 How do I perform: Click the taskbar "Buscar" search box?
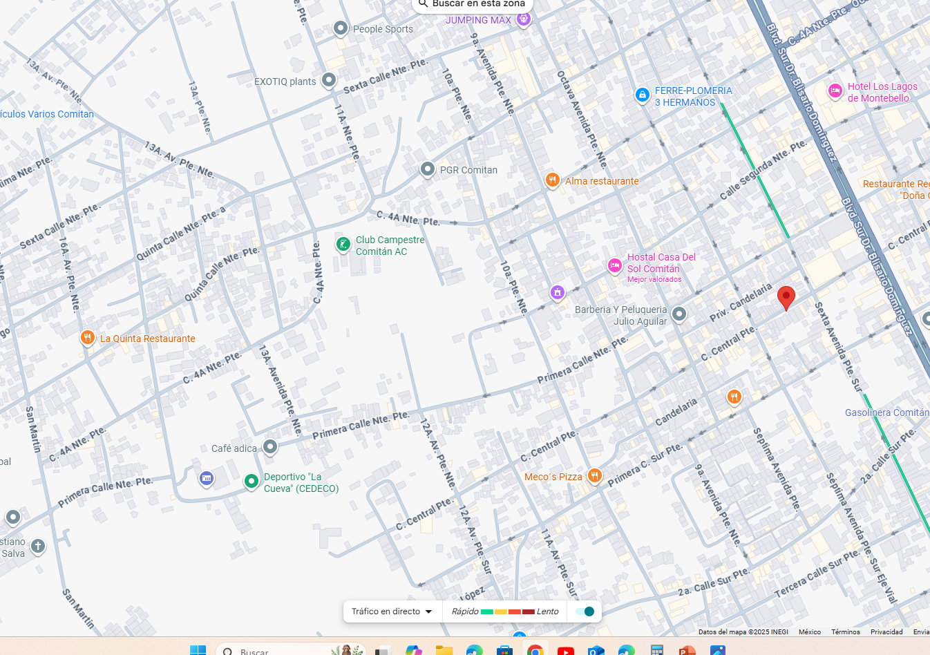point(290,650)
